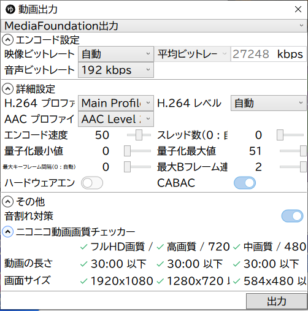The image size is (308, 311).
Task: Click the 最大Bフレーム slider
Action: pyautogui.click(x=293, y=167)
